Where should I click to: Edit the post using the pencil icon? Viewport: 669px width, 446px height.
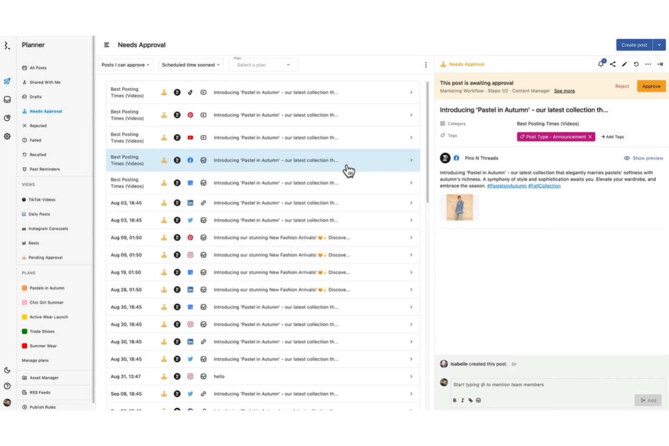[x=624, y=64]
